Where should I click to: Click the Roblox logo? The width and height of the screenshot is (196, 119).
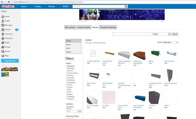pyautogui.click(x=8, y=6)
